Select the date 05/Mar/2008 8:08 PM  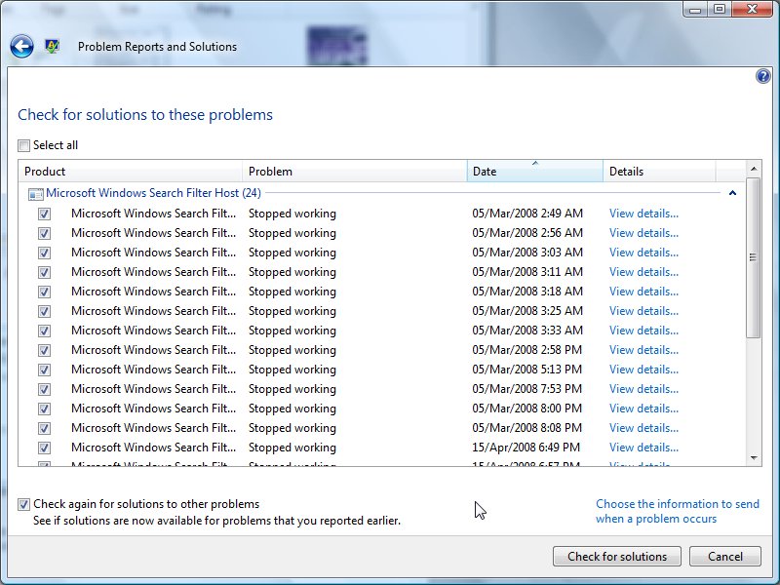(526, 428)
